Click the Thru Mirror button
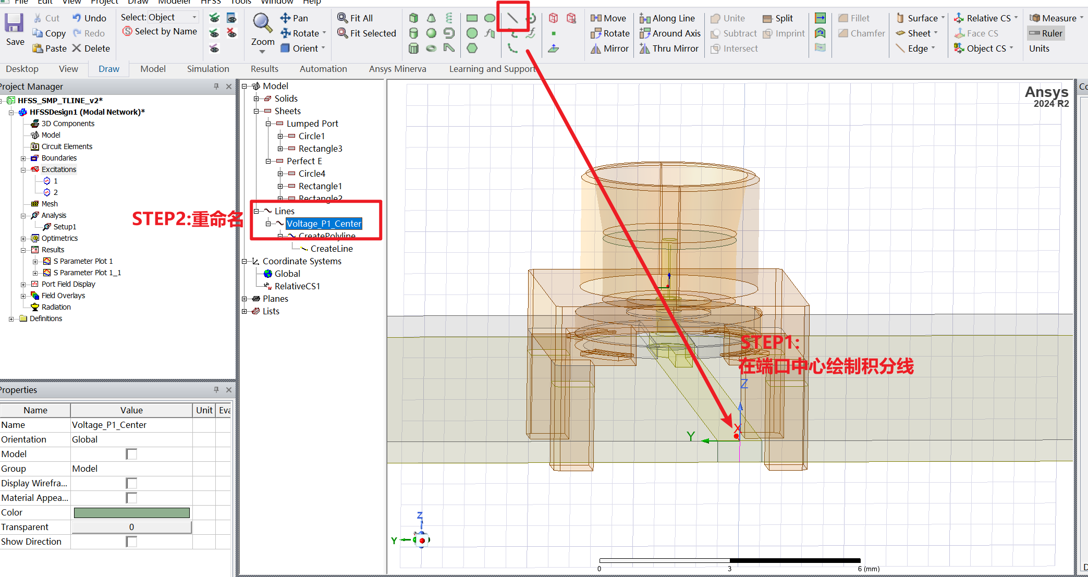The height and width of the screenshot is (577, 1088). pyautogui.click(x=669, y=48)
